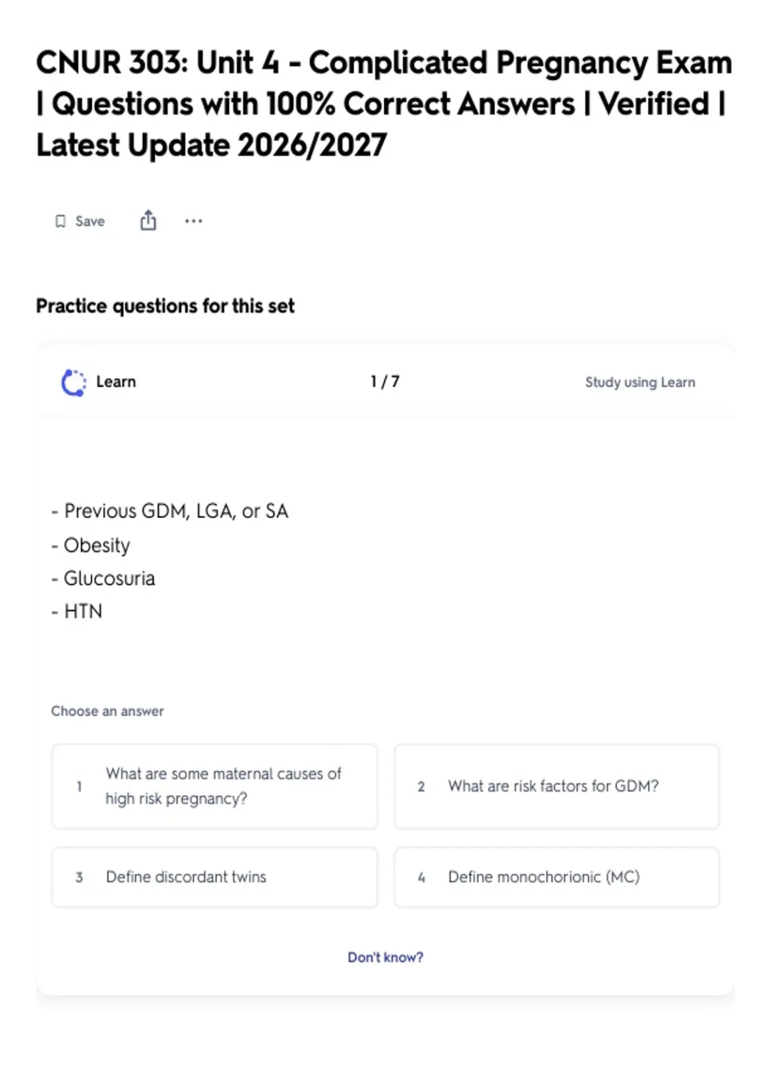The height and width of the screenshot is (1090, 770).
Task: Click answer number 3 badge
Action: tap(79, 877)
